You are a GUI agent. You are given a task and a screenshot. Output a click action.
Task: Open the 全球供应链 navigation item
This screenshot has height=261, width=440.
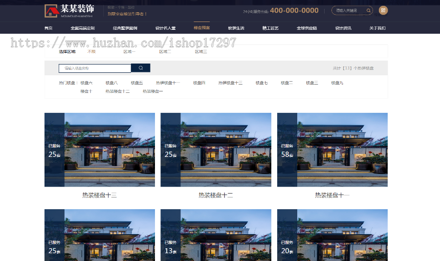(307, 28)
